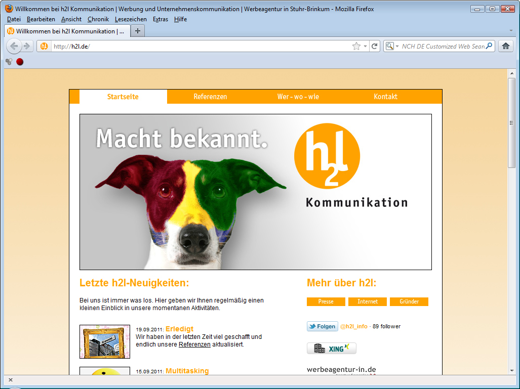
Task: Open the XING profile badge
Action: pos(332,348)
